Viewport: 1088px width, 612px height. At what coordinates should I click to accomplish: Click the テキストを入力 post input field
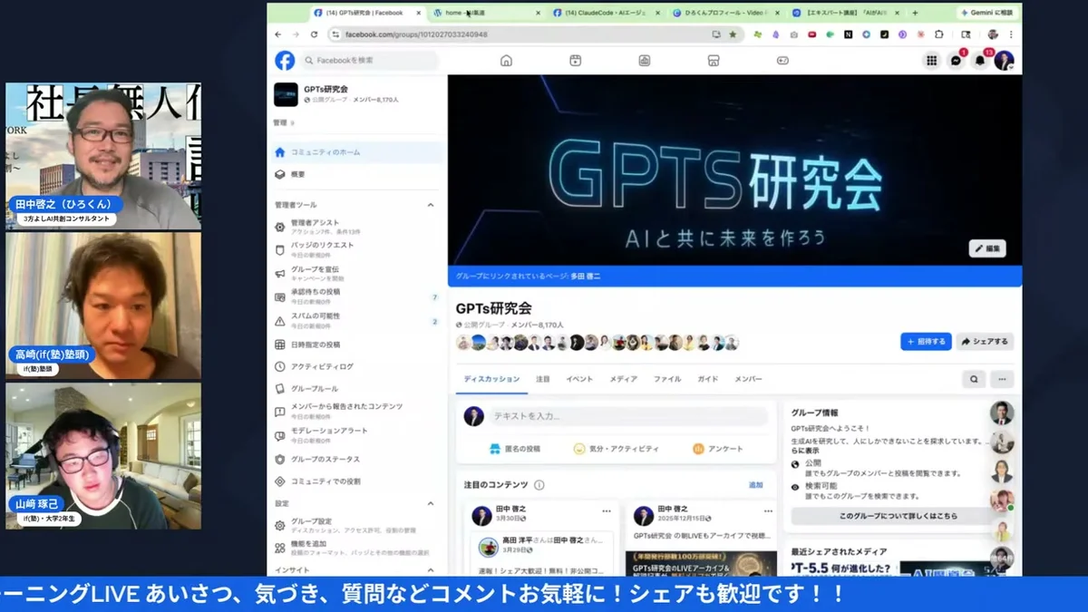point(617,415)
